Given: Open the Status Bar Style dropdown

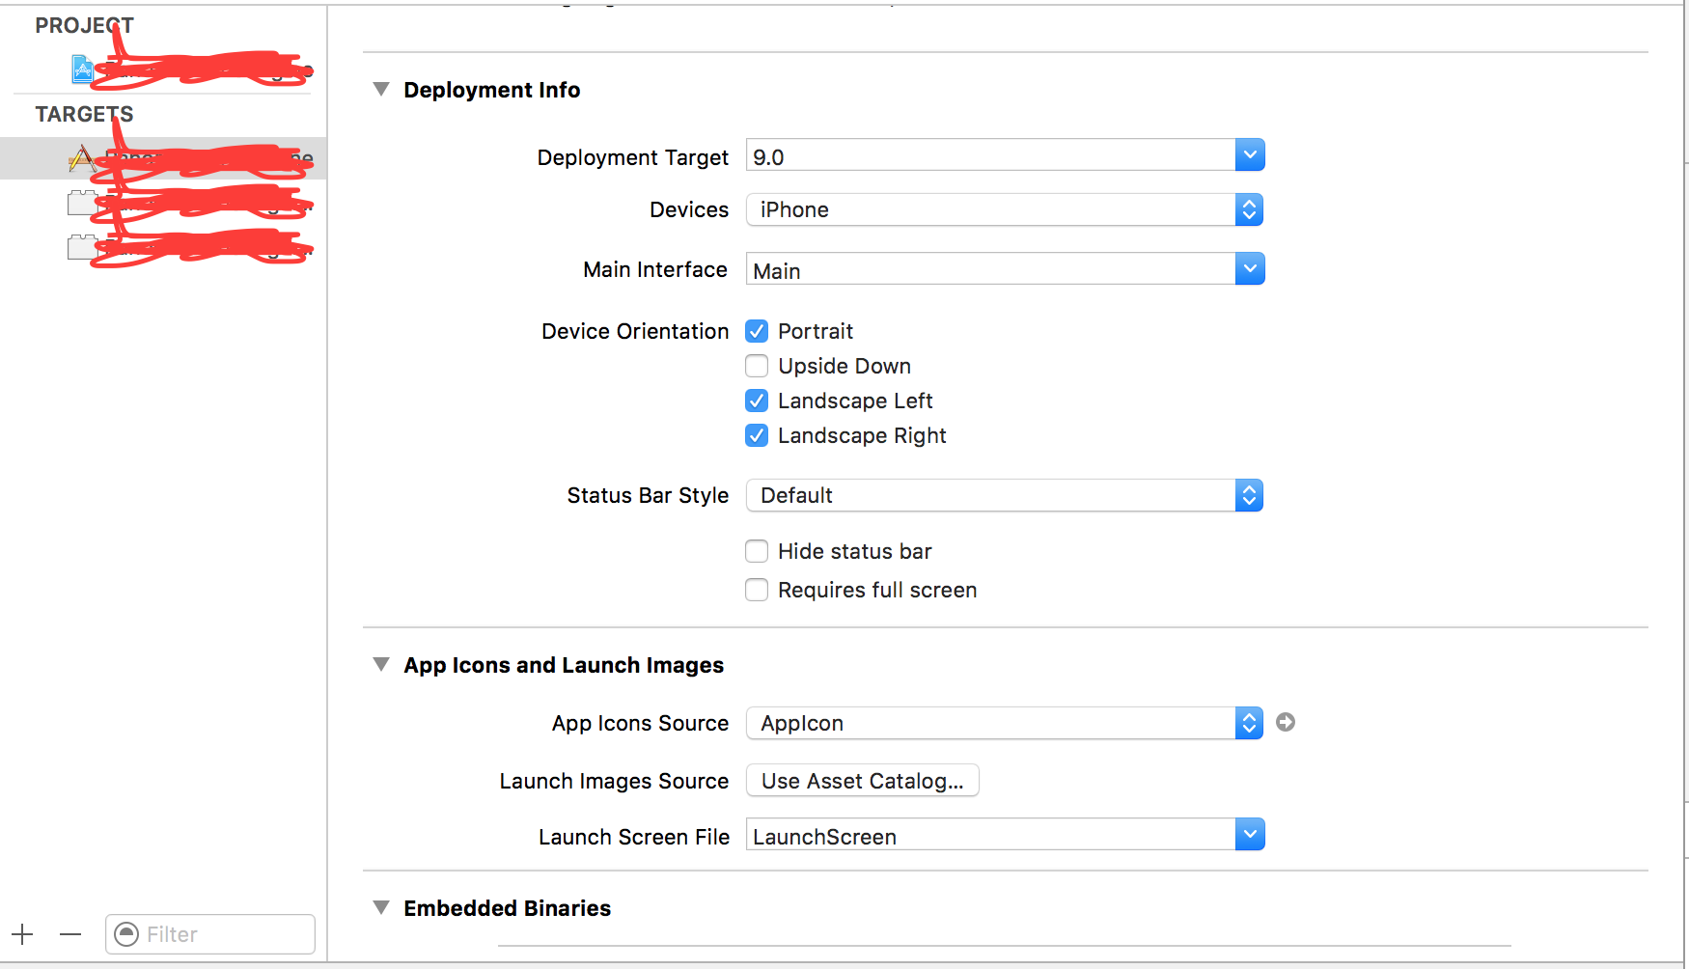Looking at the screenshot, I should click(x=1004, y=495).
